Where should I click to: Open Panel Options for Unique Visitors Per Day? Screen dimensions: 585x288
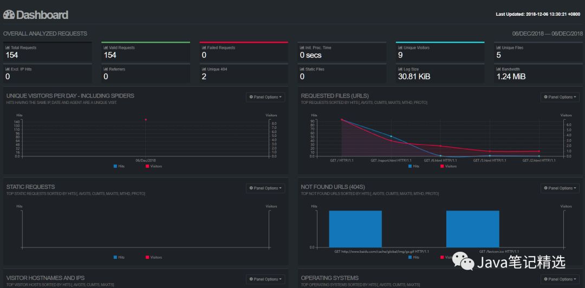pos(265,97)
